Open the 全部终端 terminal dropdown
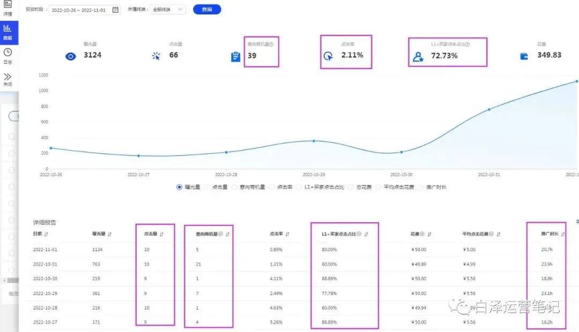 (x=166, y=9)
